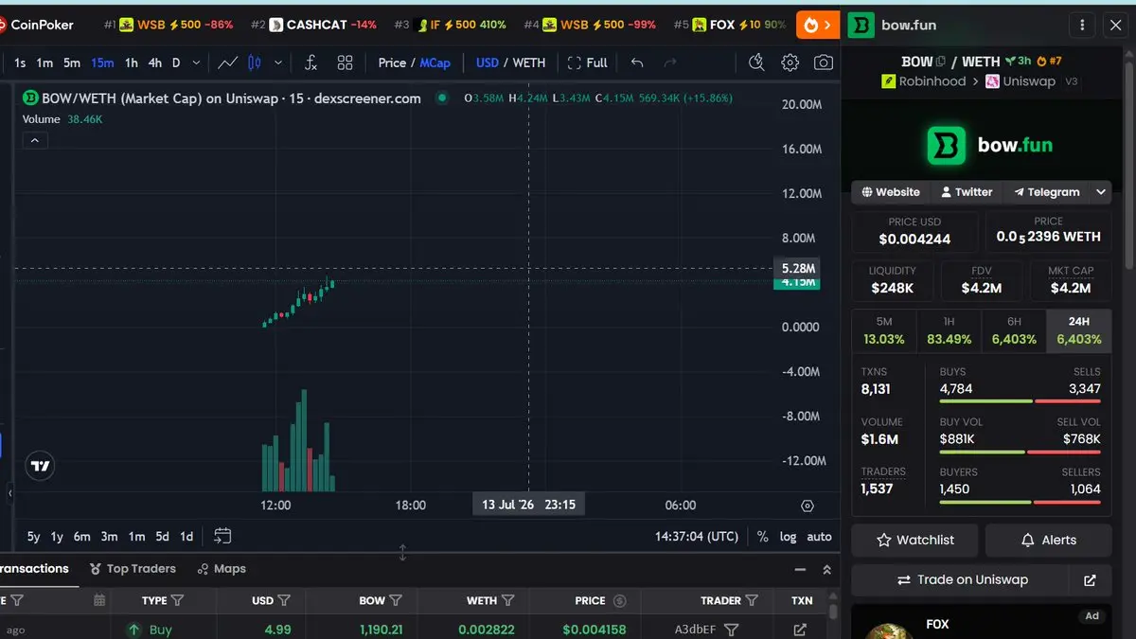Set chart range to 1y
This screenshot has width=1136, height=639.
pos(57,536)
